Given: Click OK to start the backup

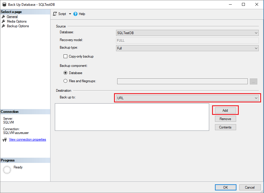Looking at the screenshot, I should [225, 187].
